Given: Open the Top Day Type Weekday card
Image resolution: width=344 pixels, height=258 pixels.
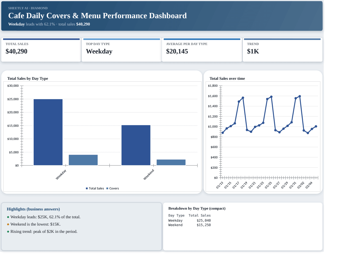Looking at the screenshot, I should (121, 50).
